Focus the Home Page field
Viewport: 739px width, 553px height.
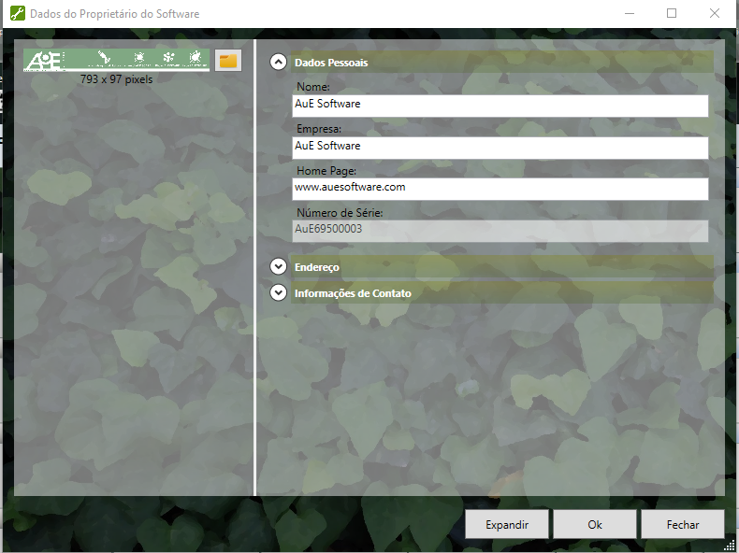point(500,188)
